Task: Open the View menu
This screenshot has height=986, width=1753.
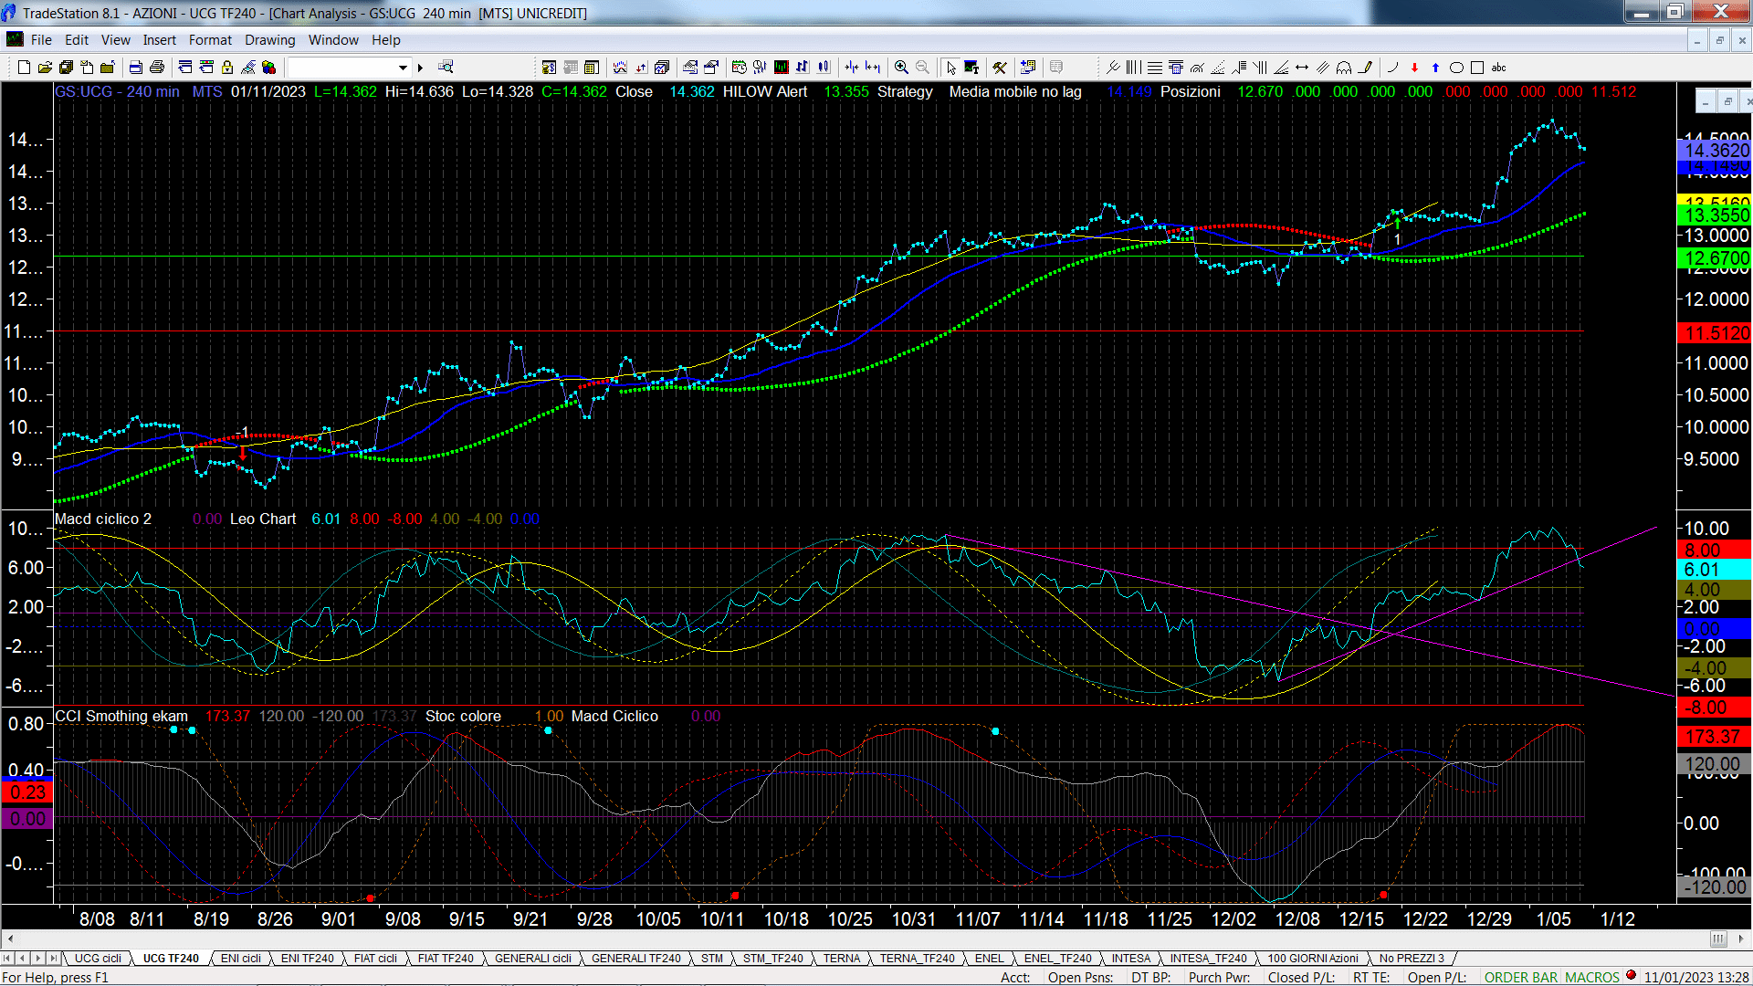Action: [x=115, y=40]
